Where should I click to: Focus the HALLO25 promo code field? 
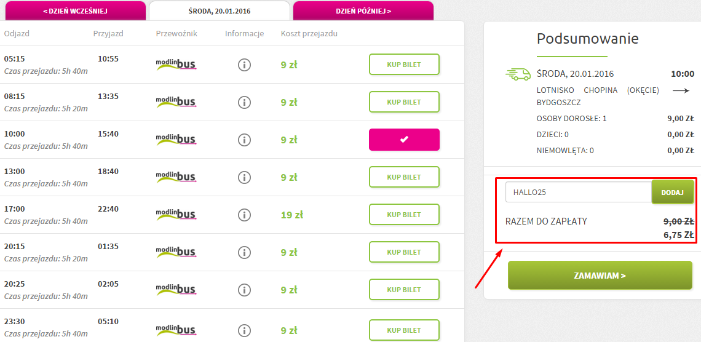(x=579, y=193)
